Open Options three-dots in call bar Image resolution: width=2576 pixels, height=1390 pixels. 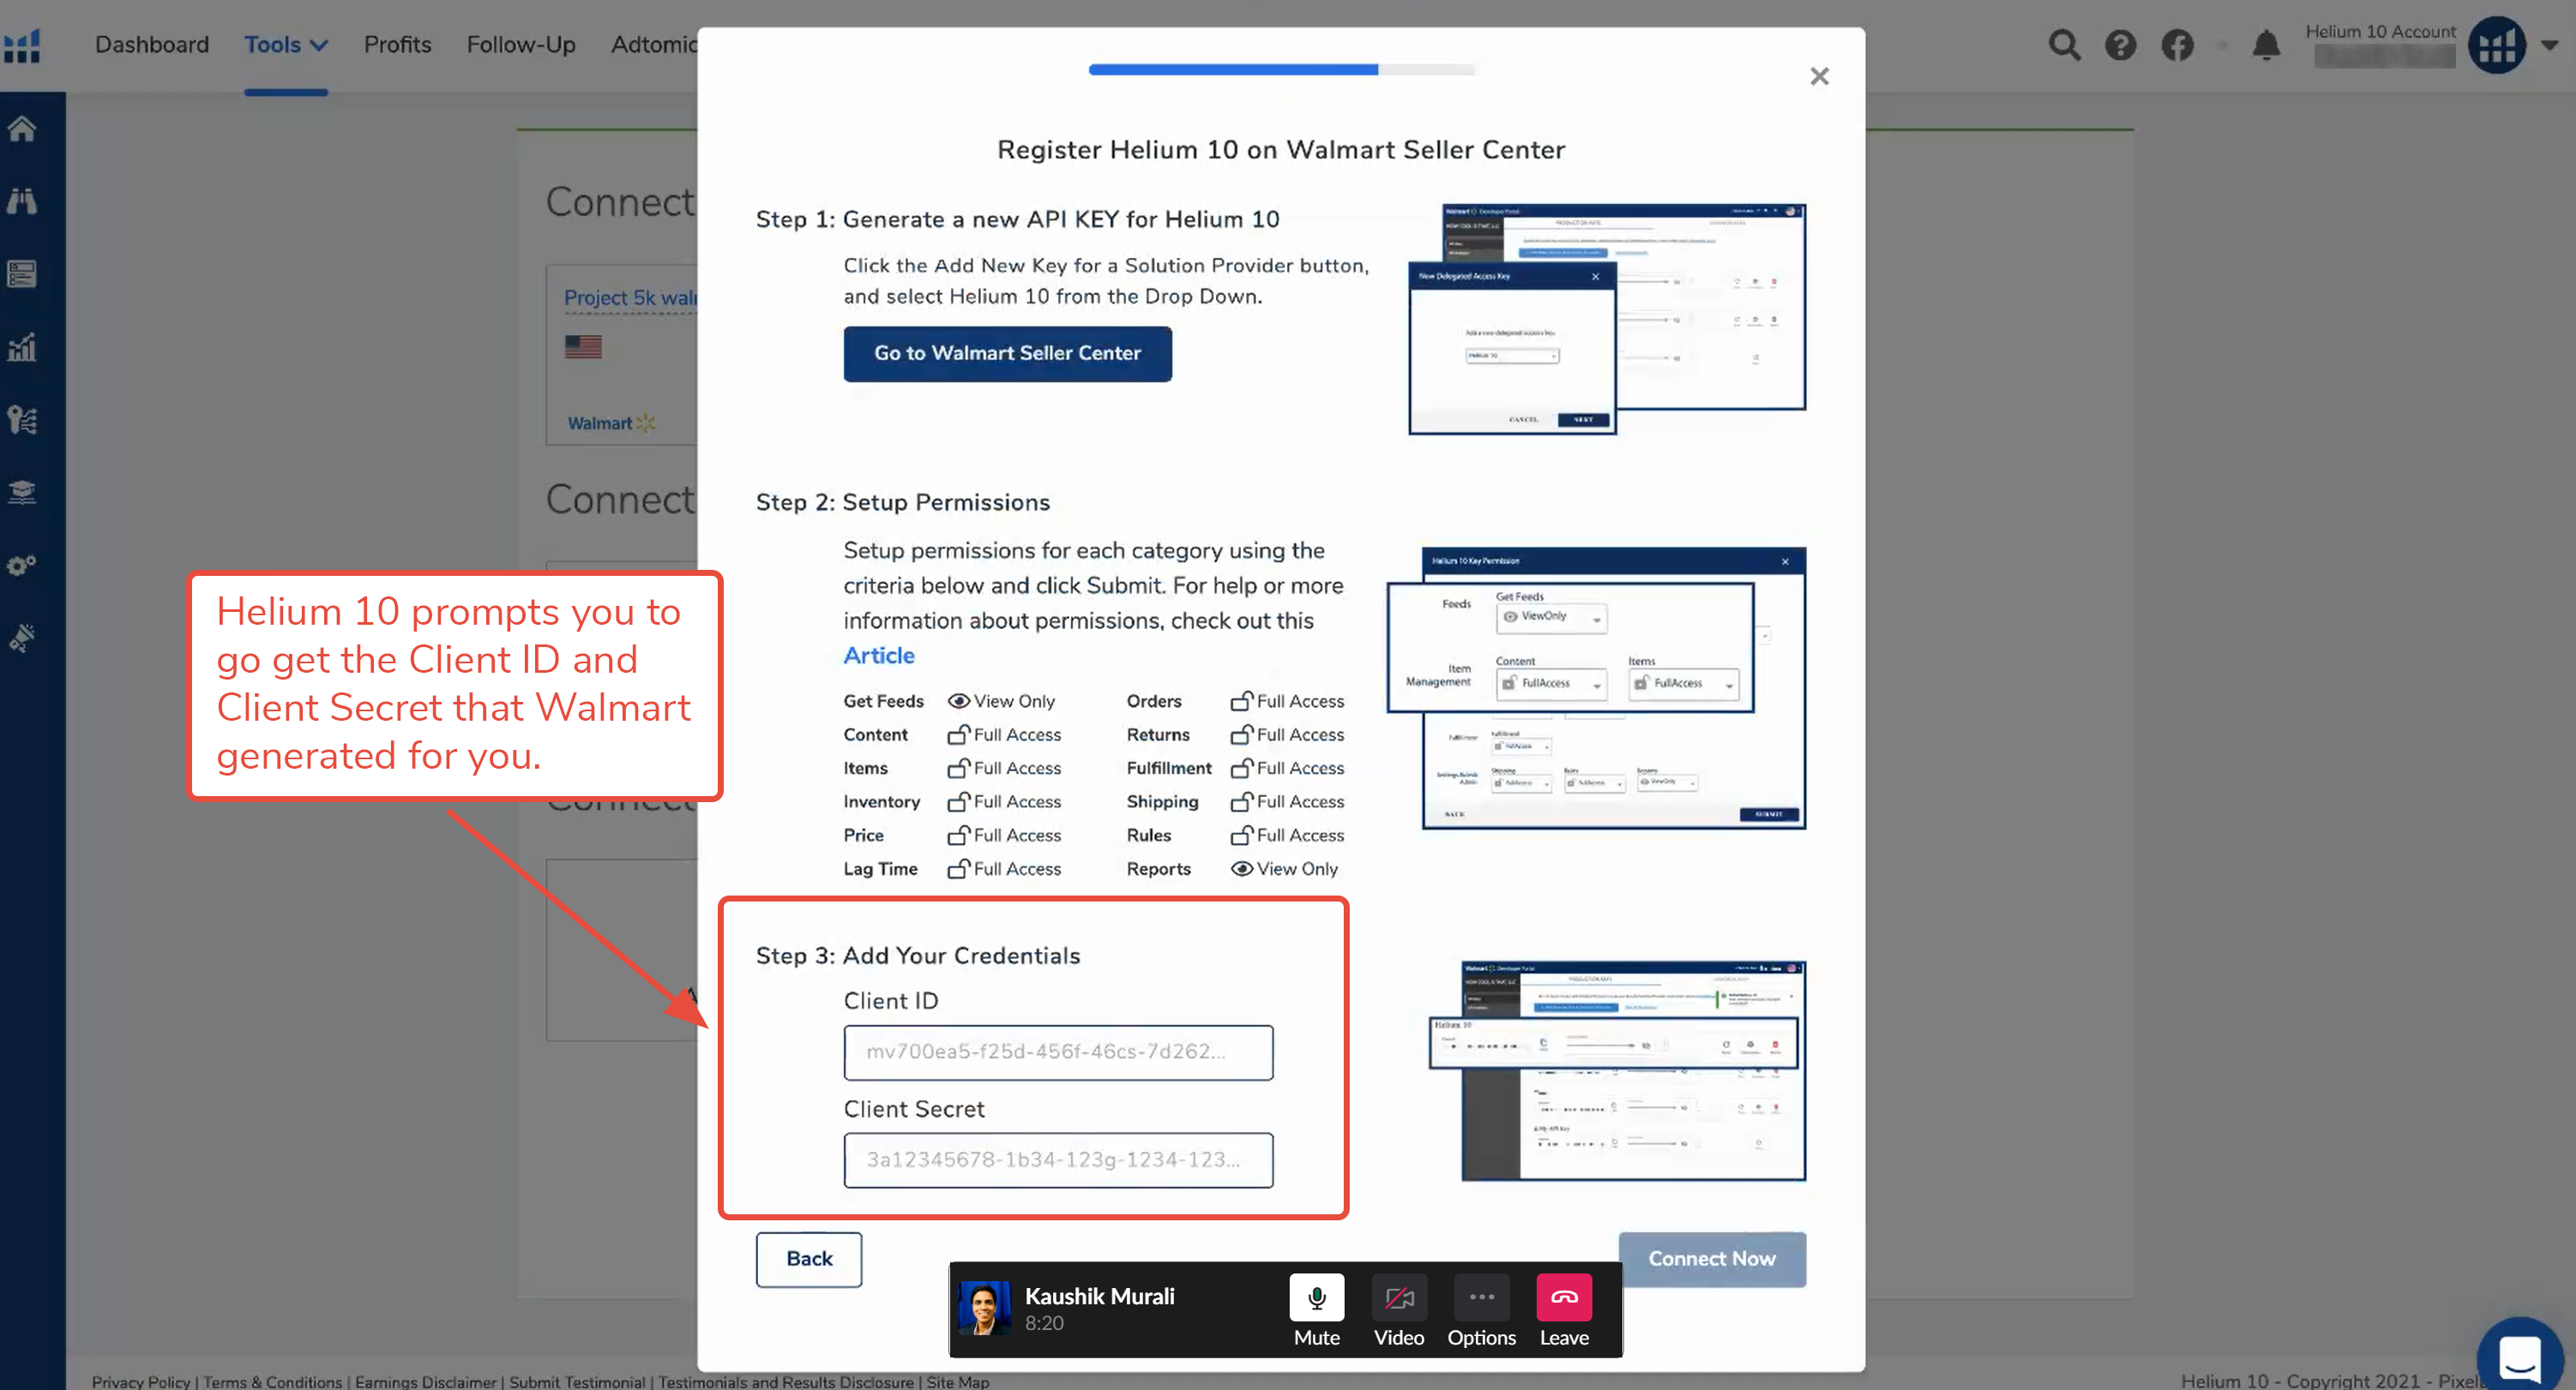1481,1297
